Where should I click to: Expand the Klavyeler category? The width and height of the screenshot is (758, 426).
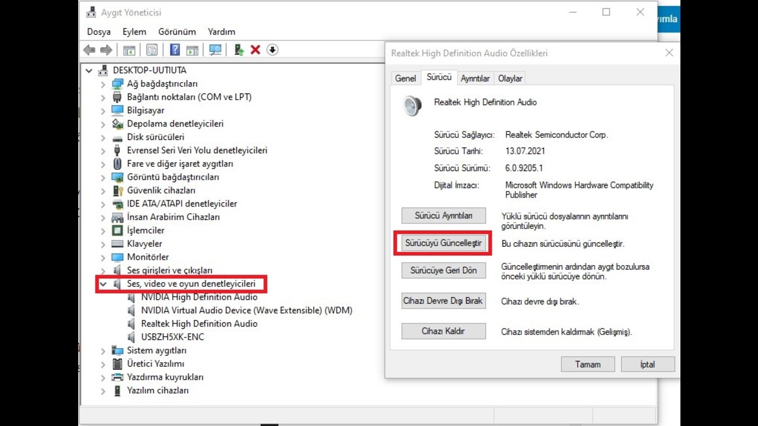(x=103, y=244)
